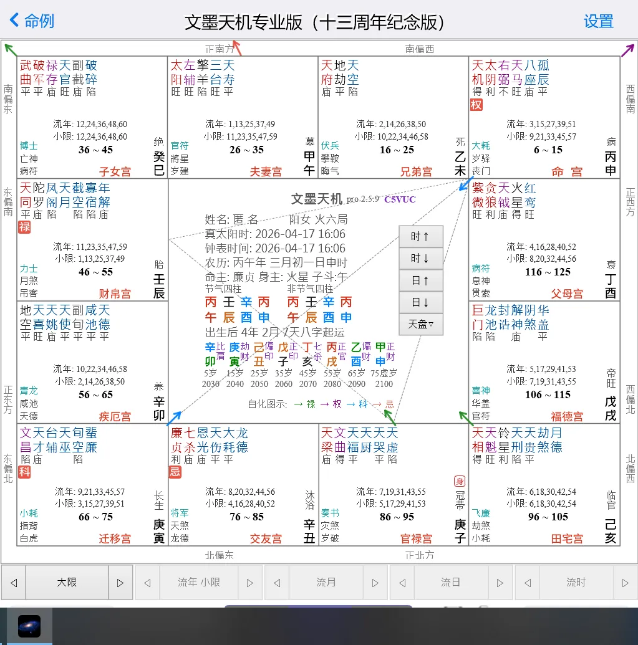Select the 流月 button
638x645 pixels.
[326, 583]
